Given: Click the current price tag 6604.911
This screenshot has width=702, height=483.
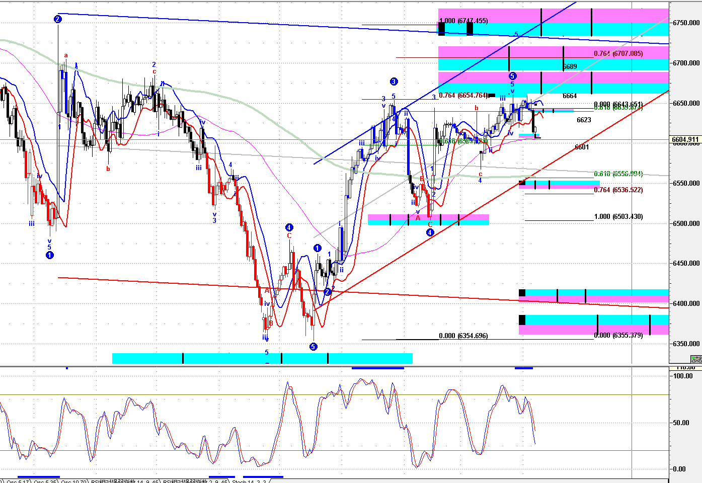Looking at the screenshot, I should pos(685,140).
